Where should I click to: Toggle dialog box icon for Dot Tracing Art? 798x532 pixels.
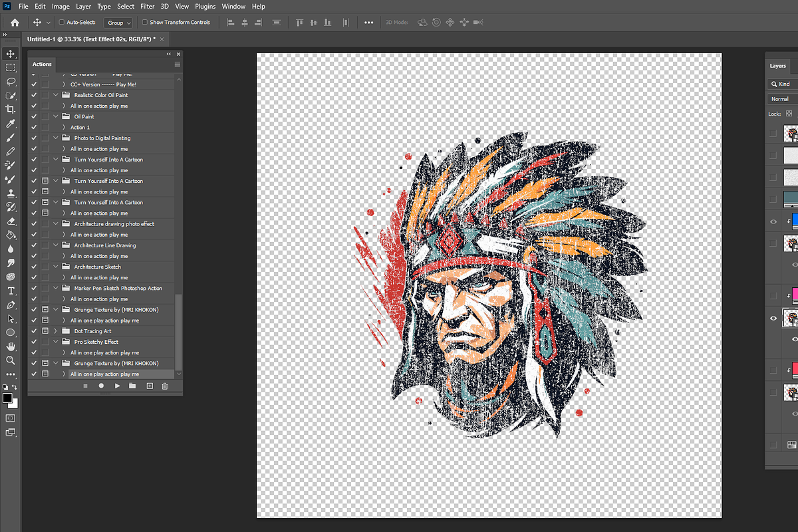(x=45, y=331)
